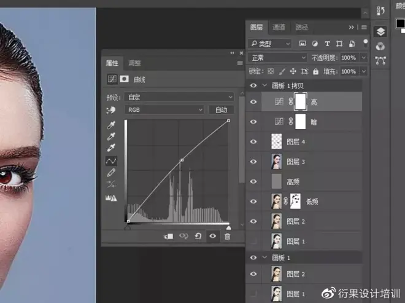Viewport: 405px width, 303px height.
Task: Click the smooth curve values icon
Action: tap(111, 184)
